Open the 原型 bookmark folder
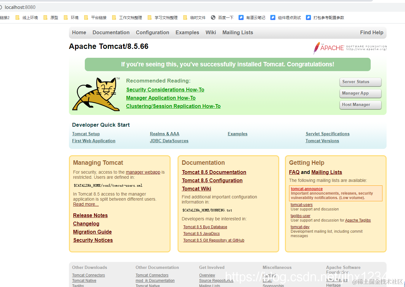The image size is (405, 287). (51, 18)
